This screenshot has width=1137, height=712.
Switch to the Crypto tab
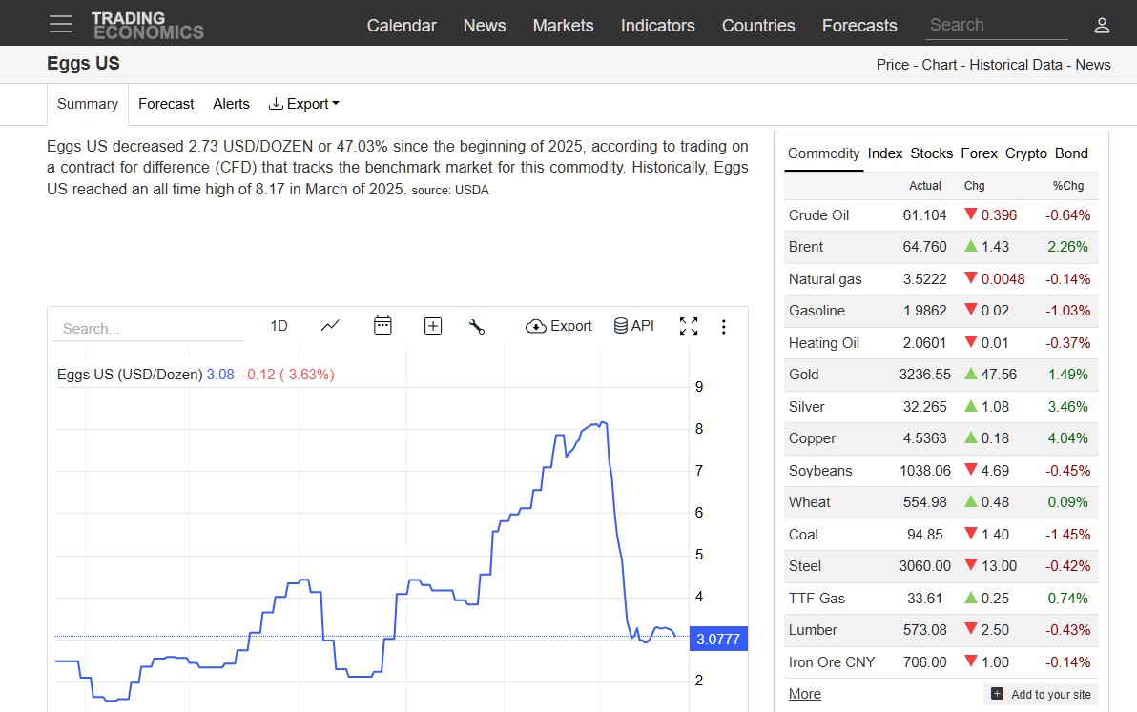click(x=1026, y=153)
